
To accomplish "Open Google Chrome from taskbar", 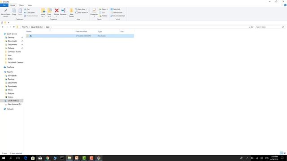I will point(48,158).
